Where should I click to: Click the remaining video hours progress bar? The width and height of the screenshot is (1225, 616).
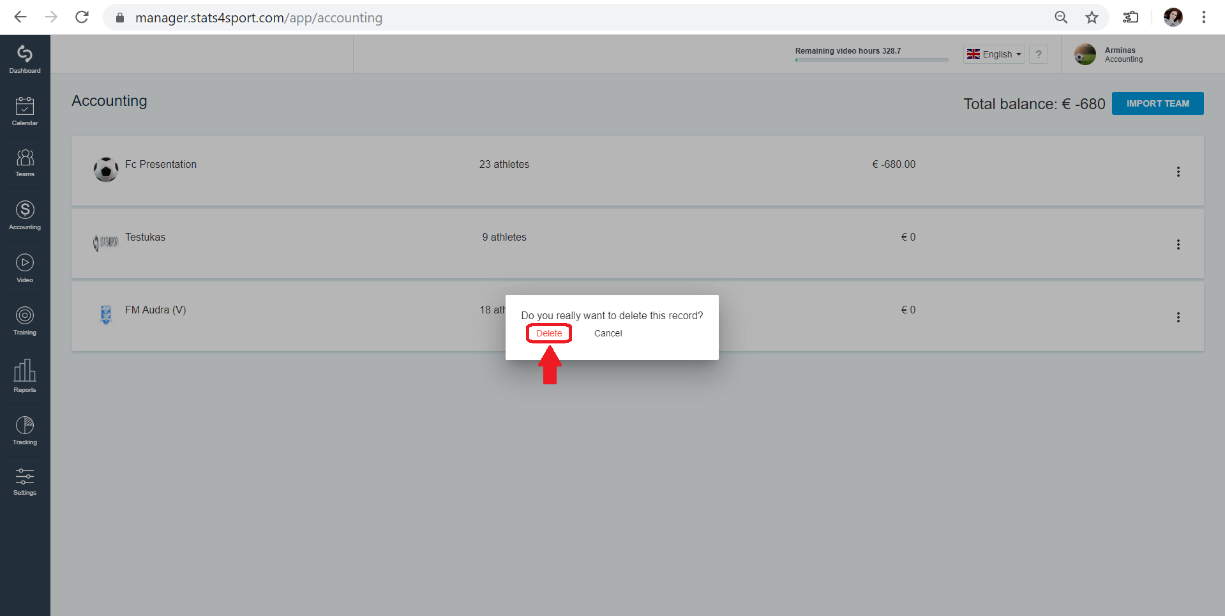871,60
